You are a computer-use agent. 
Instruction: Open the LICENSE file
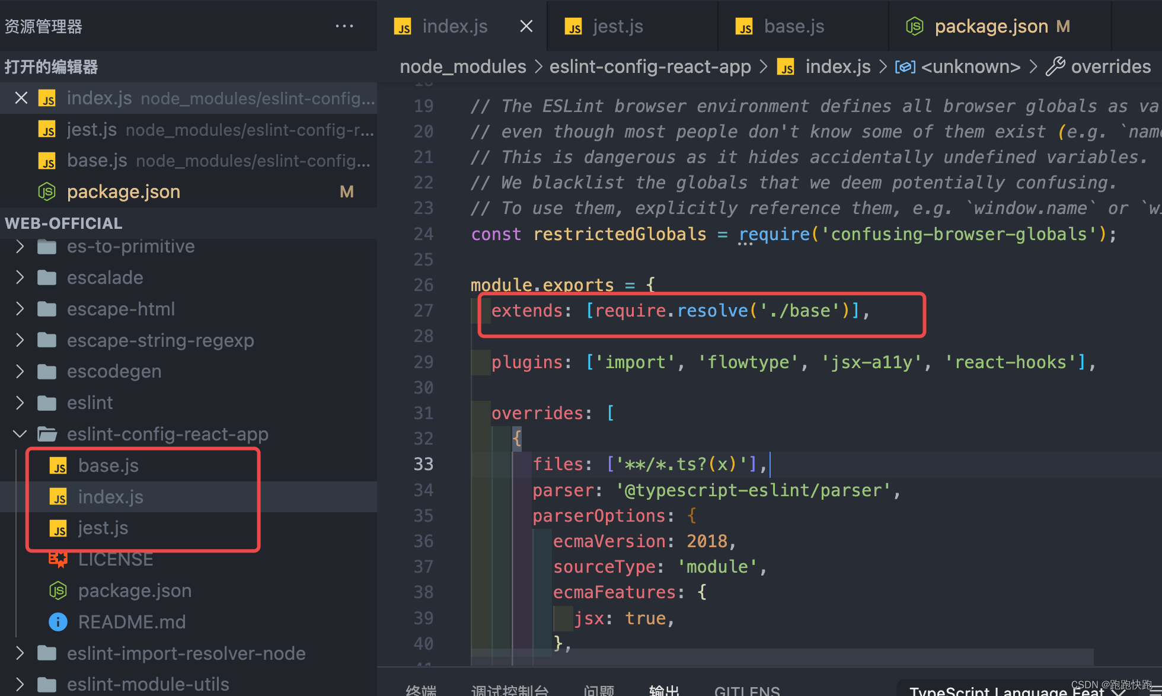[189, 559]
